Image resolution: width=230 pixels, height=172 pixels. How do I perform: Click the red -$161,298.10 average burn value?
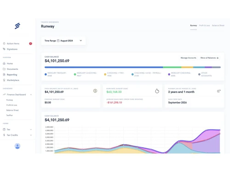tap(114, 102)
